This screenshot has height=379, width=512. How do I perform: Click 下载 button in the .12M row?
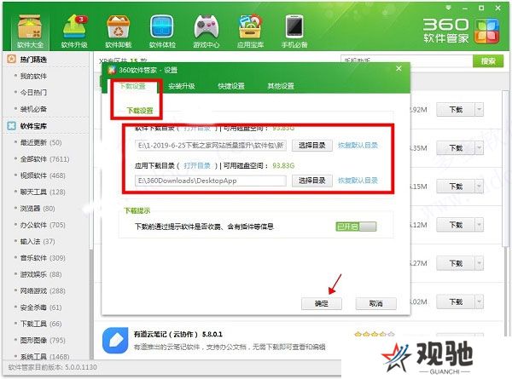click(456, 225)
